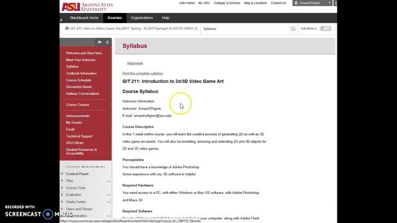Click the GIT 211 course breadcrumb link

coord(132,28)
